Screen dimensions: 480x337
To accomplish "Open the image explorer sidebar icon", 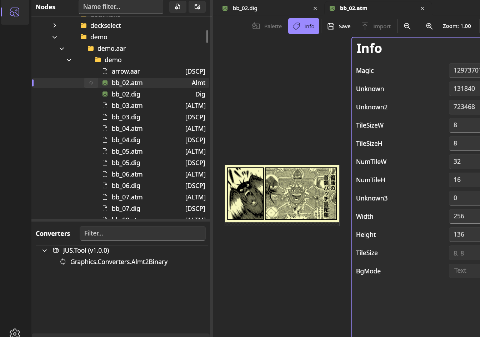I will (x=15, y=12).
